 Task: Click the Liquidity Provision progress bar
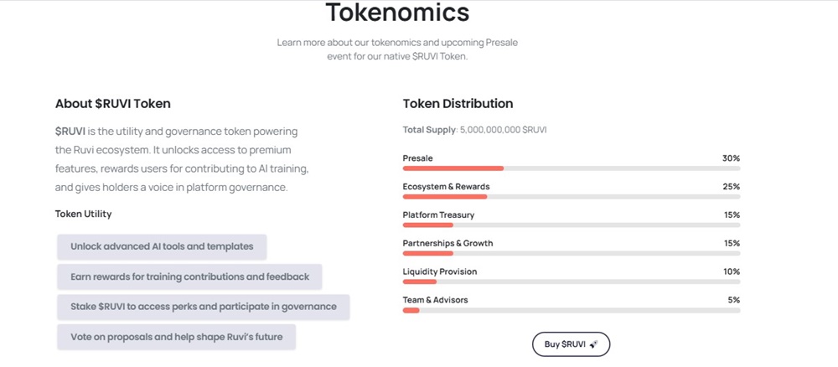[x=571, y=282]
